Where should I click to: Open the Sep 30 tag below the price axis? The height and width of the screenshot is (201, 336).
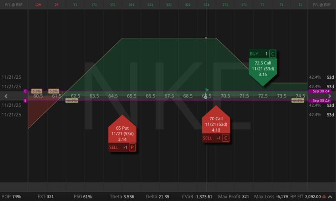pyautogui.click(x=321, y=101)
